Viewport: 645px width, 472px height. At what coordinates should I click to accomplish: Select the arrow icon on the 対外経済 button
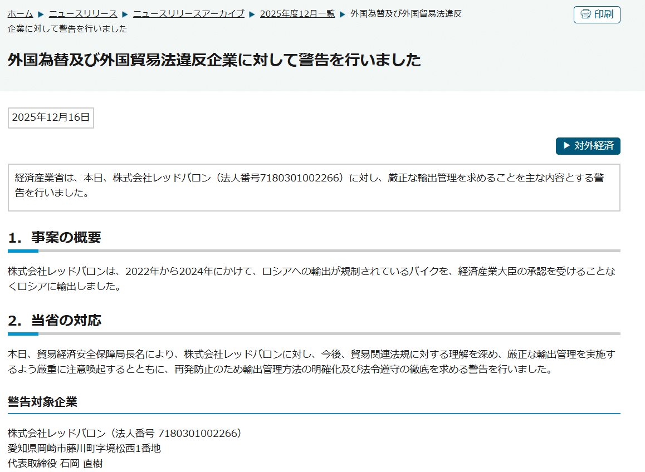pyautogui.click(x=566, y=146)
